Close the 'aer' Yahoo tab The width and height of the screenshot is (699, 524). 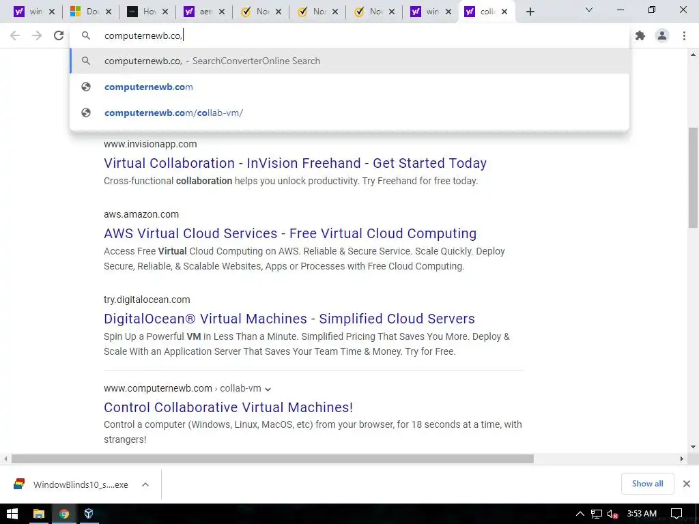(222, 12)
